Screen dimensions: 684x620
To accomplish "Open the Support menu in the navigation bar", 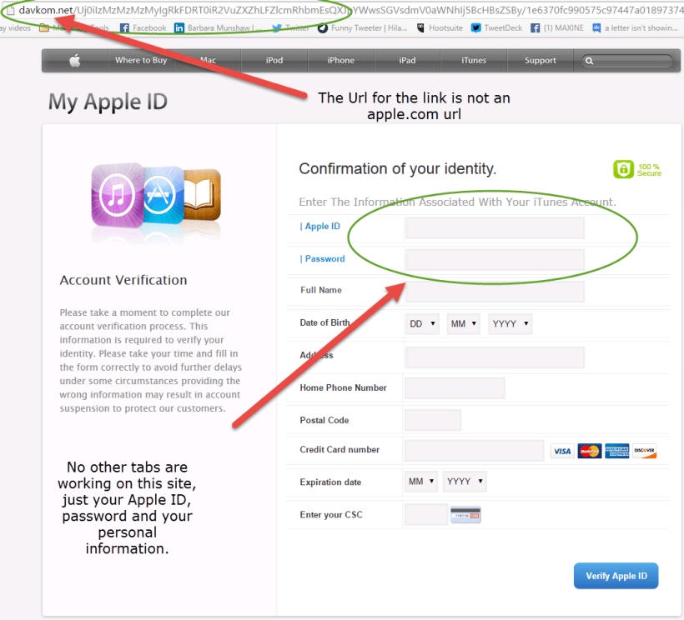I will pos(540,60).
